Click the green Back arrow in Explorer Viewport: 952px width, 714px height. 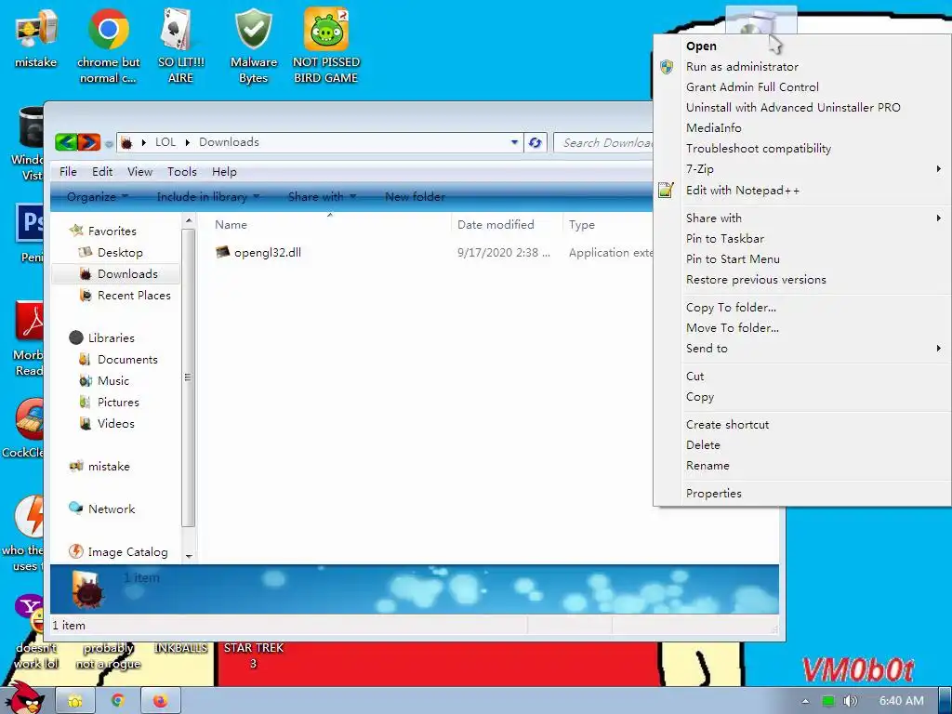point(66,142)
